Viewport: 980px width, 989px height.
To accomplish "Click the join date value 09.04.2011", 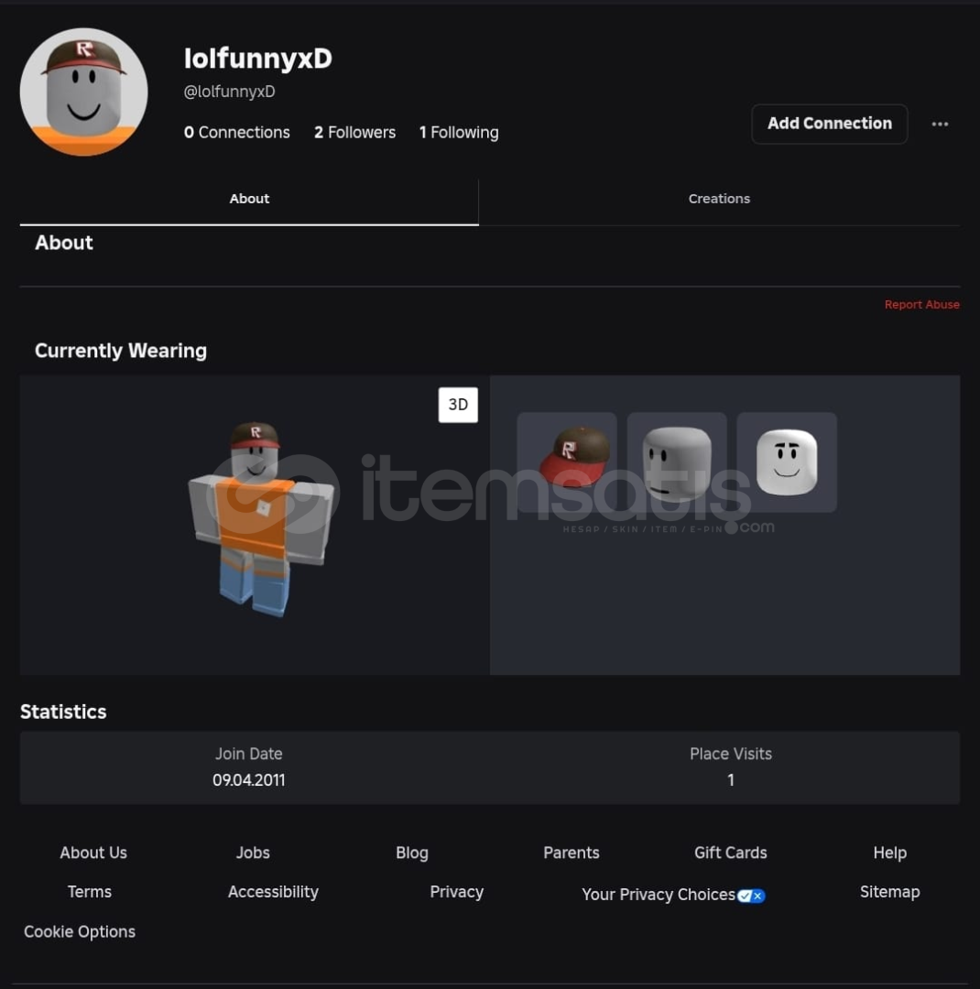I will 248,780.
